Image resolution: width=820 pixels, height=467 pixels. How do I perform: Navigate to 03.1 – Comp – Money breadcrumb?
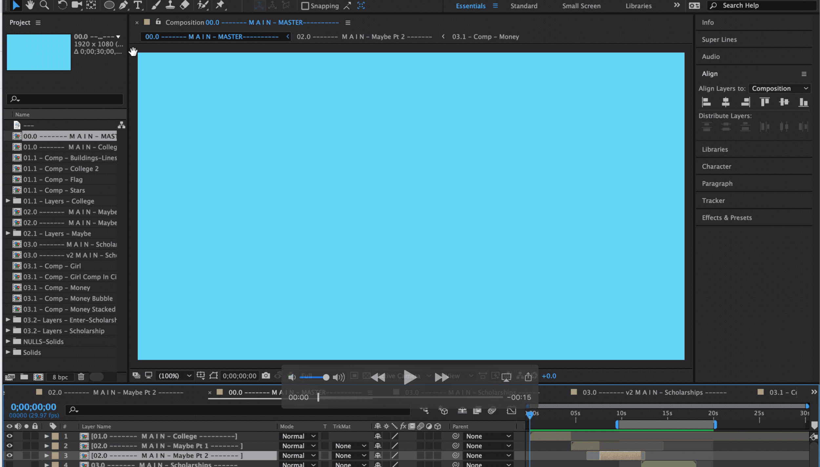[x=485, y=37]
